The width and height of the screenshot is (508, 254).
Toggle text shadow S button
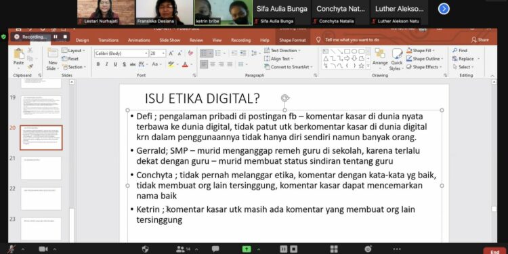124,64
